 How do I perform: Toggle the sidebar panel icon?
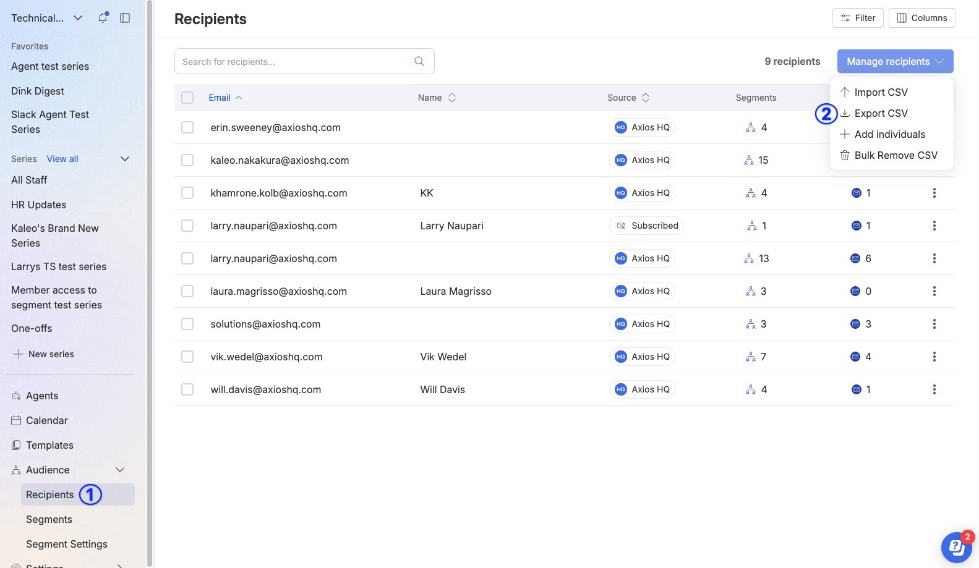pos(125,18)
